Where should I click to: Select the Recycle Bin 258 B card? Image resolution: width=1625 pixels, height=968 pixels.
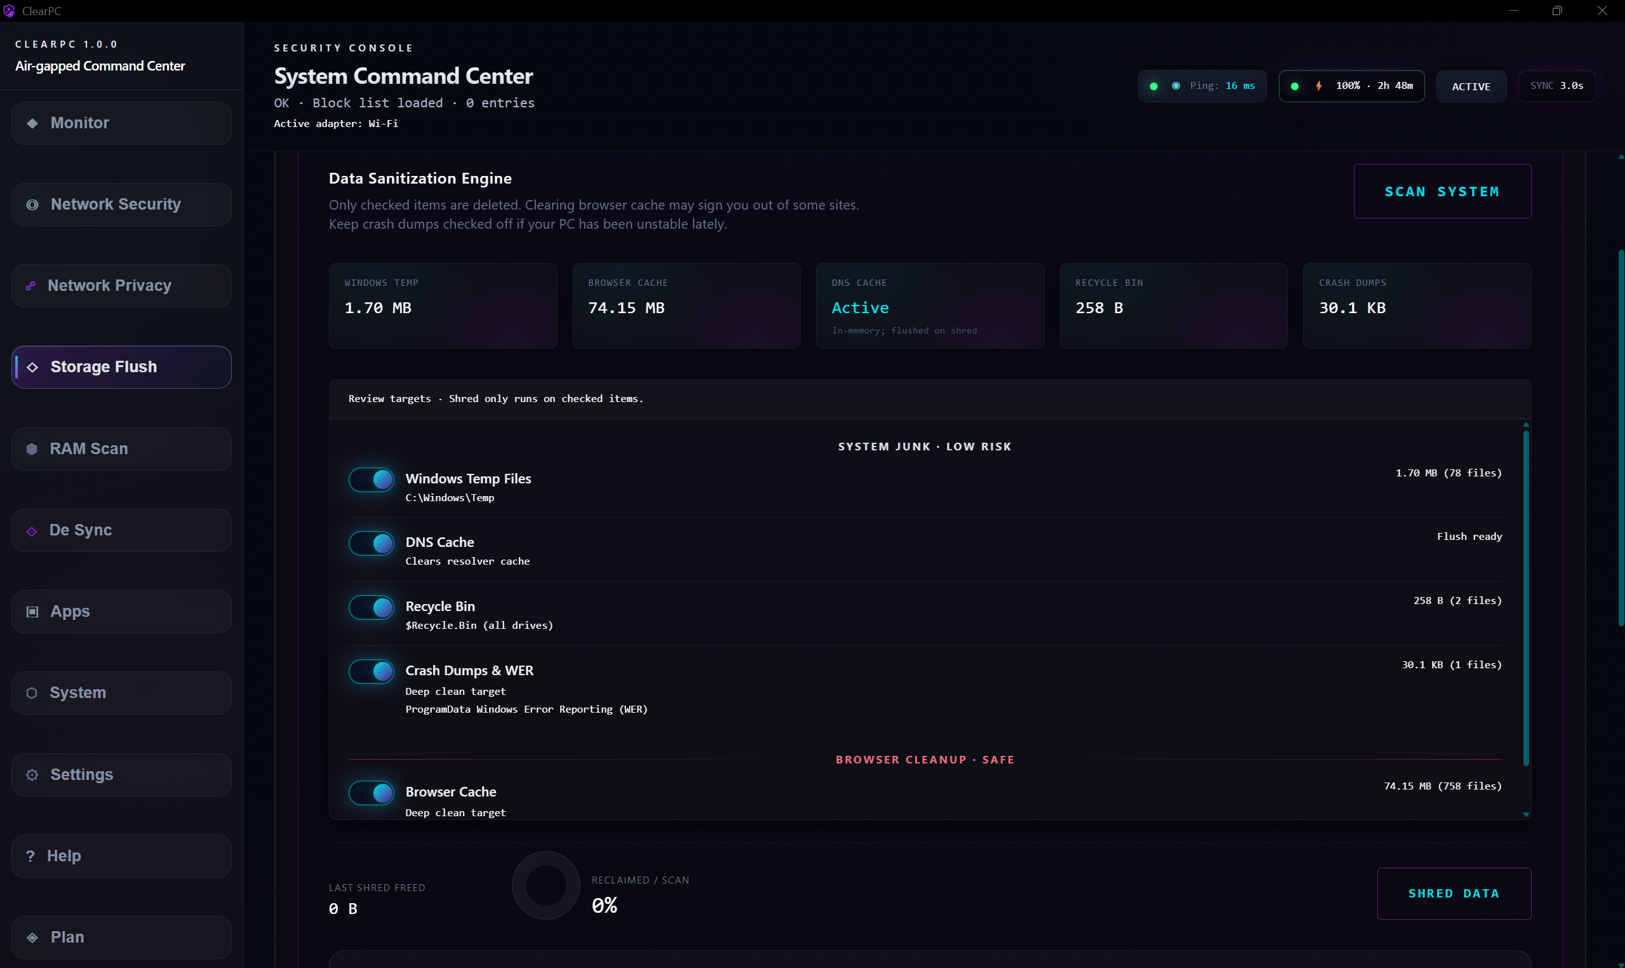1173,306
